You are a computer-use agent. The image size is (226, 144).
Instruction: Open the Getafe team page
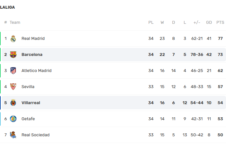[x=28, y=119]
